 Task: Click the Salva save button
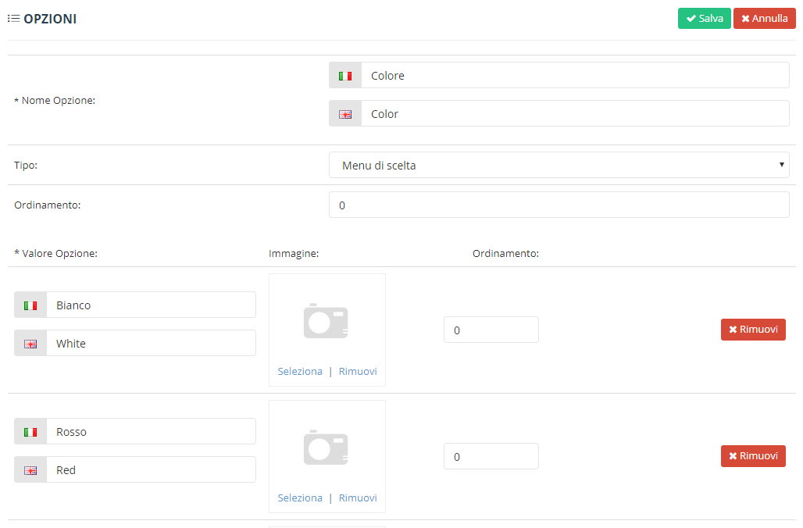pyautogui.click(x=704, y=19)
